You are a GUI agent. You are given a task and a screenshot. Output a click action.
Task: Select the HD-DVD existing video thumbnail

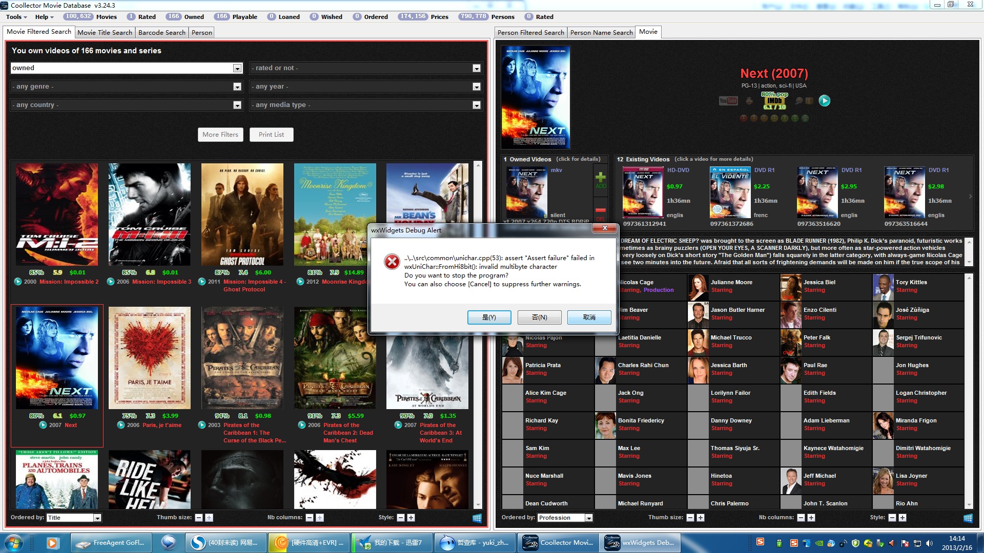tap(643, 193)
